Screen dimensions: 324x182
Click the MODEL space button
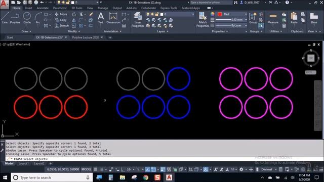[86, 169]
